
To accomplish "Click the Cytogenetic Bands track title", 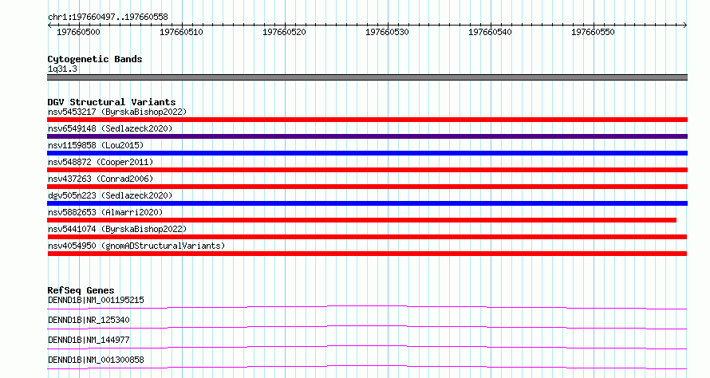I will (x=95, y=59).
